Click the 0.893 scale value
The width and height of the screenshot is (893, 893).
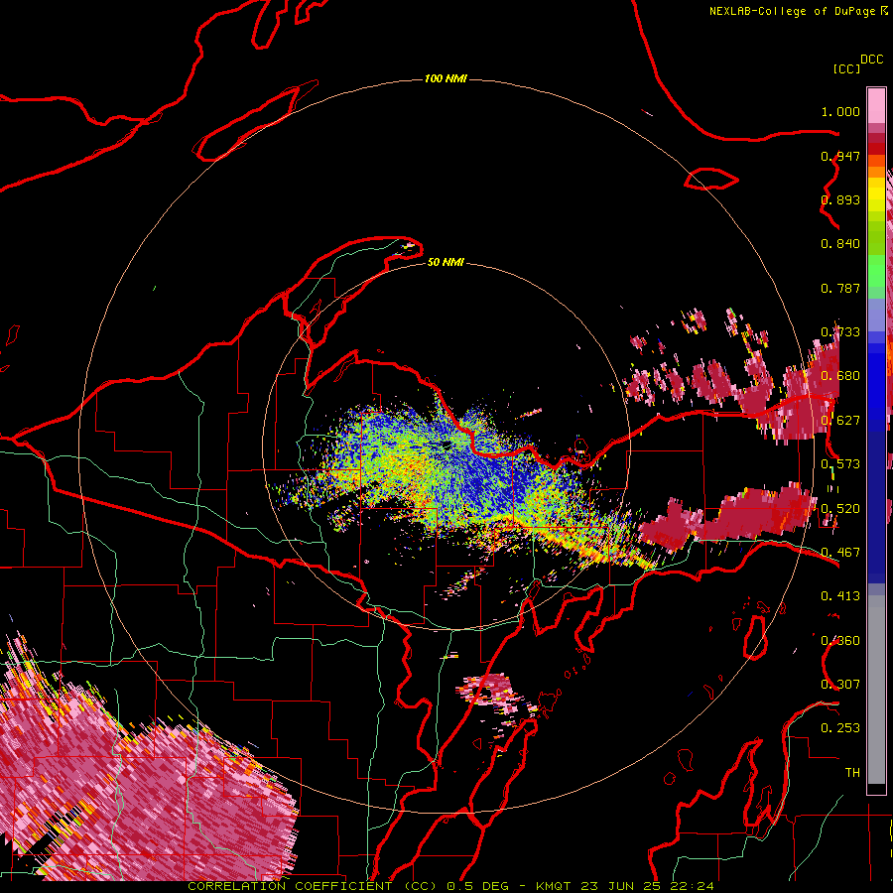pyautogui.click(x=840, y=199)
